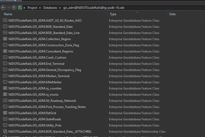
Task: Click line icon of BGR_Standard_Data_Line
Action: click(x=5, y=33)
